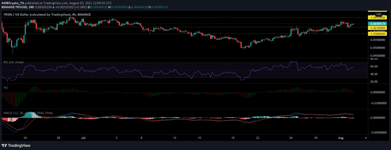This screenshot has height=150, width=391.
Task: Click the AO indicator label
Action: pyautogui.click(x=5, y=87)
